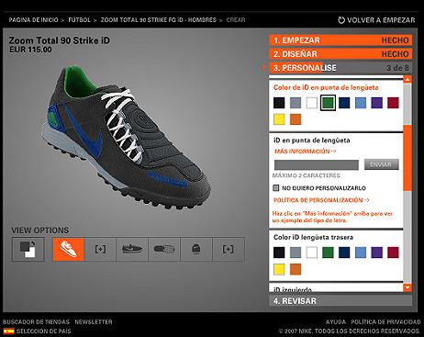The height and width of the screenshot is (337, 424).
Task: Click the scroll up arrow in the options panel
Action: coord(407,80)
